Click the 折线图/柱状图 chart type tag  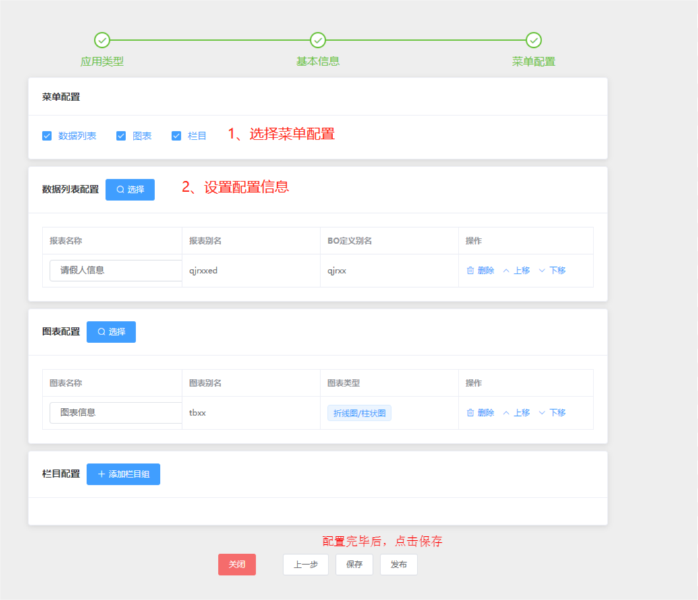[359, 413]
